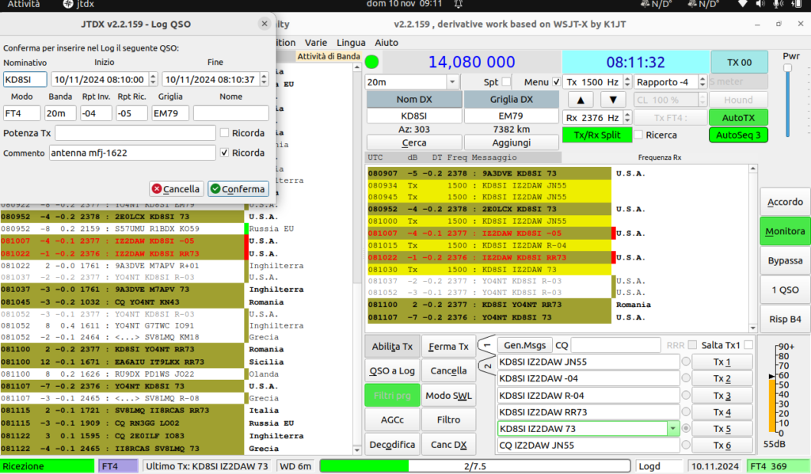
Task: Click the down arrow frequency button
Action: click(x=613, y=100)
